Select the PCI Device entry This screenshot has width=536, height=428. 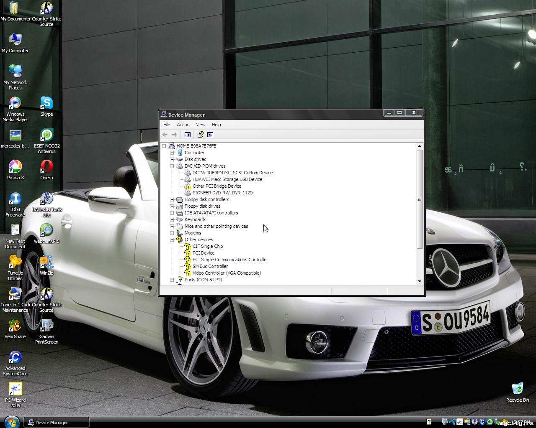tap(204, 253)
